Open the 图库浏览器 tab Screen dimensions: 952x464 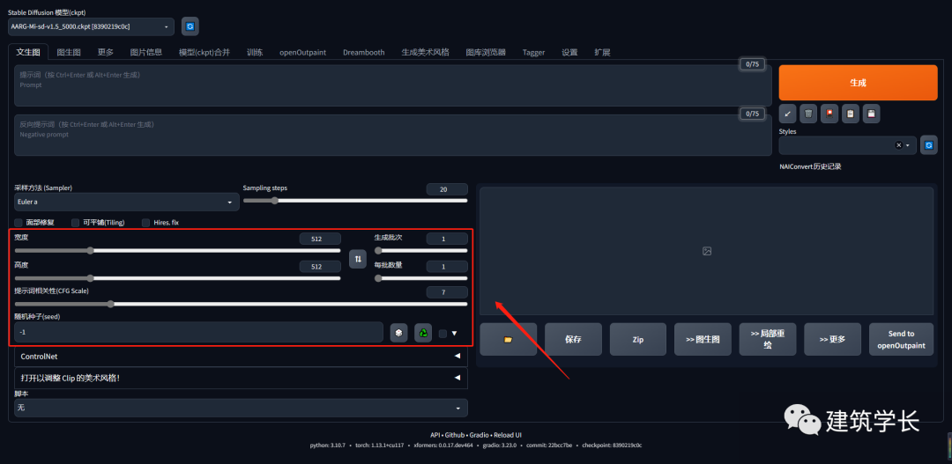pyautogui.click(x=486, y=52)
